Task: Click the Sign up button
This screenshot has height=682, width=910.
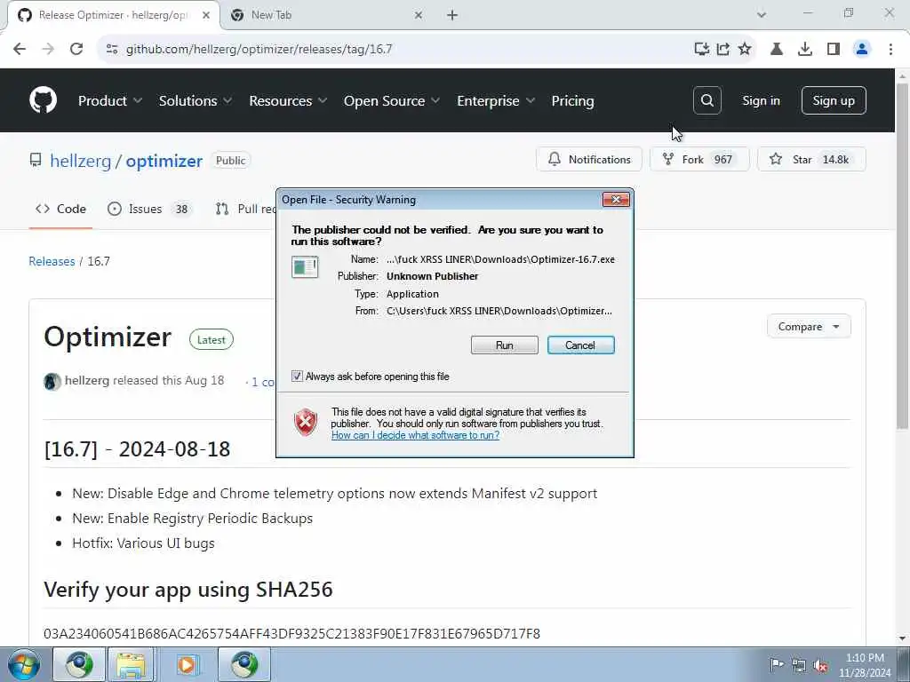Action: click(834, 100)
